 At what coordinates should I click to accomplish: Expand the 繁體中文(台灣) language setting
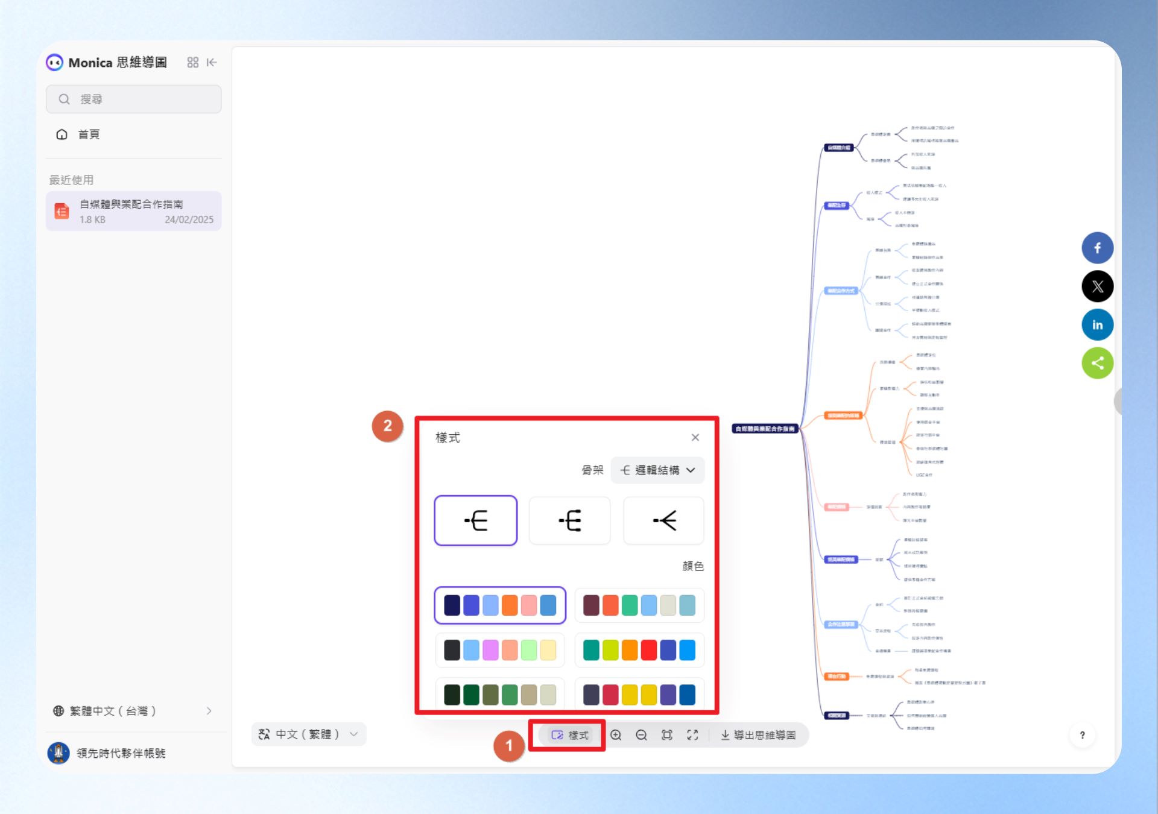click(133, 711)
